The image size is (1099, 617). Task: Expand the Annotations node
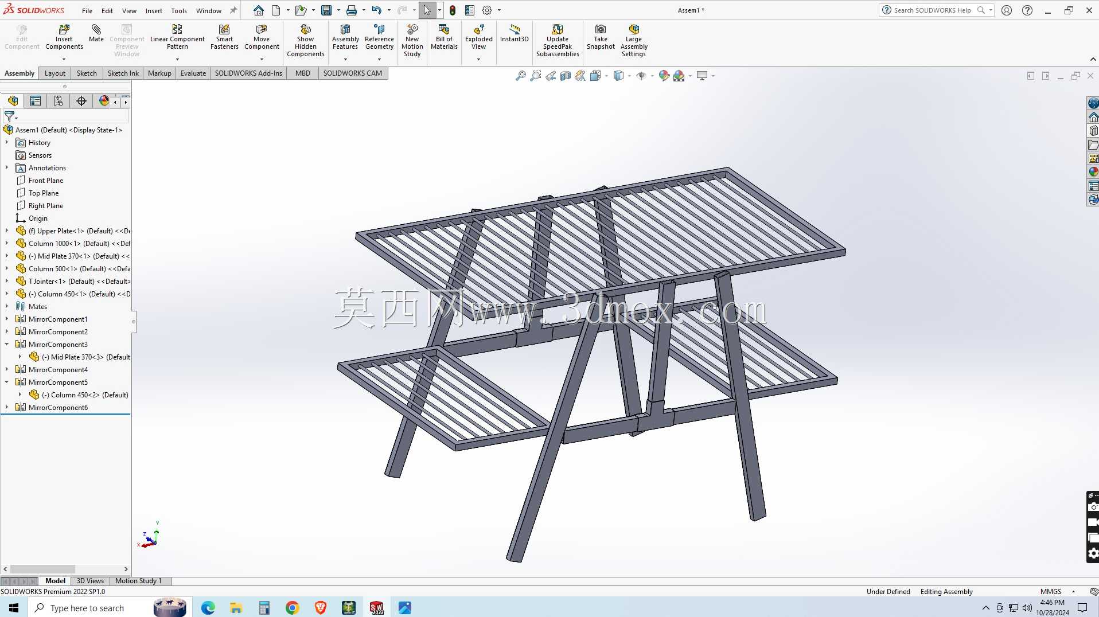pos(7,167)
